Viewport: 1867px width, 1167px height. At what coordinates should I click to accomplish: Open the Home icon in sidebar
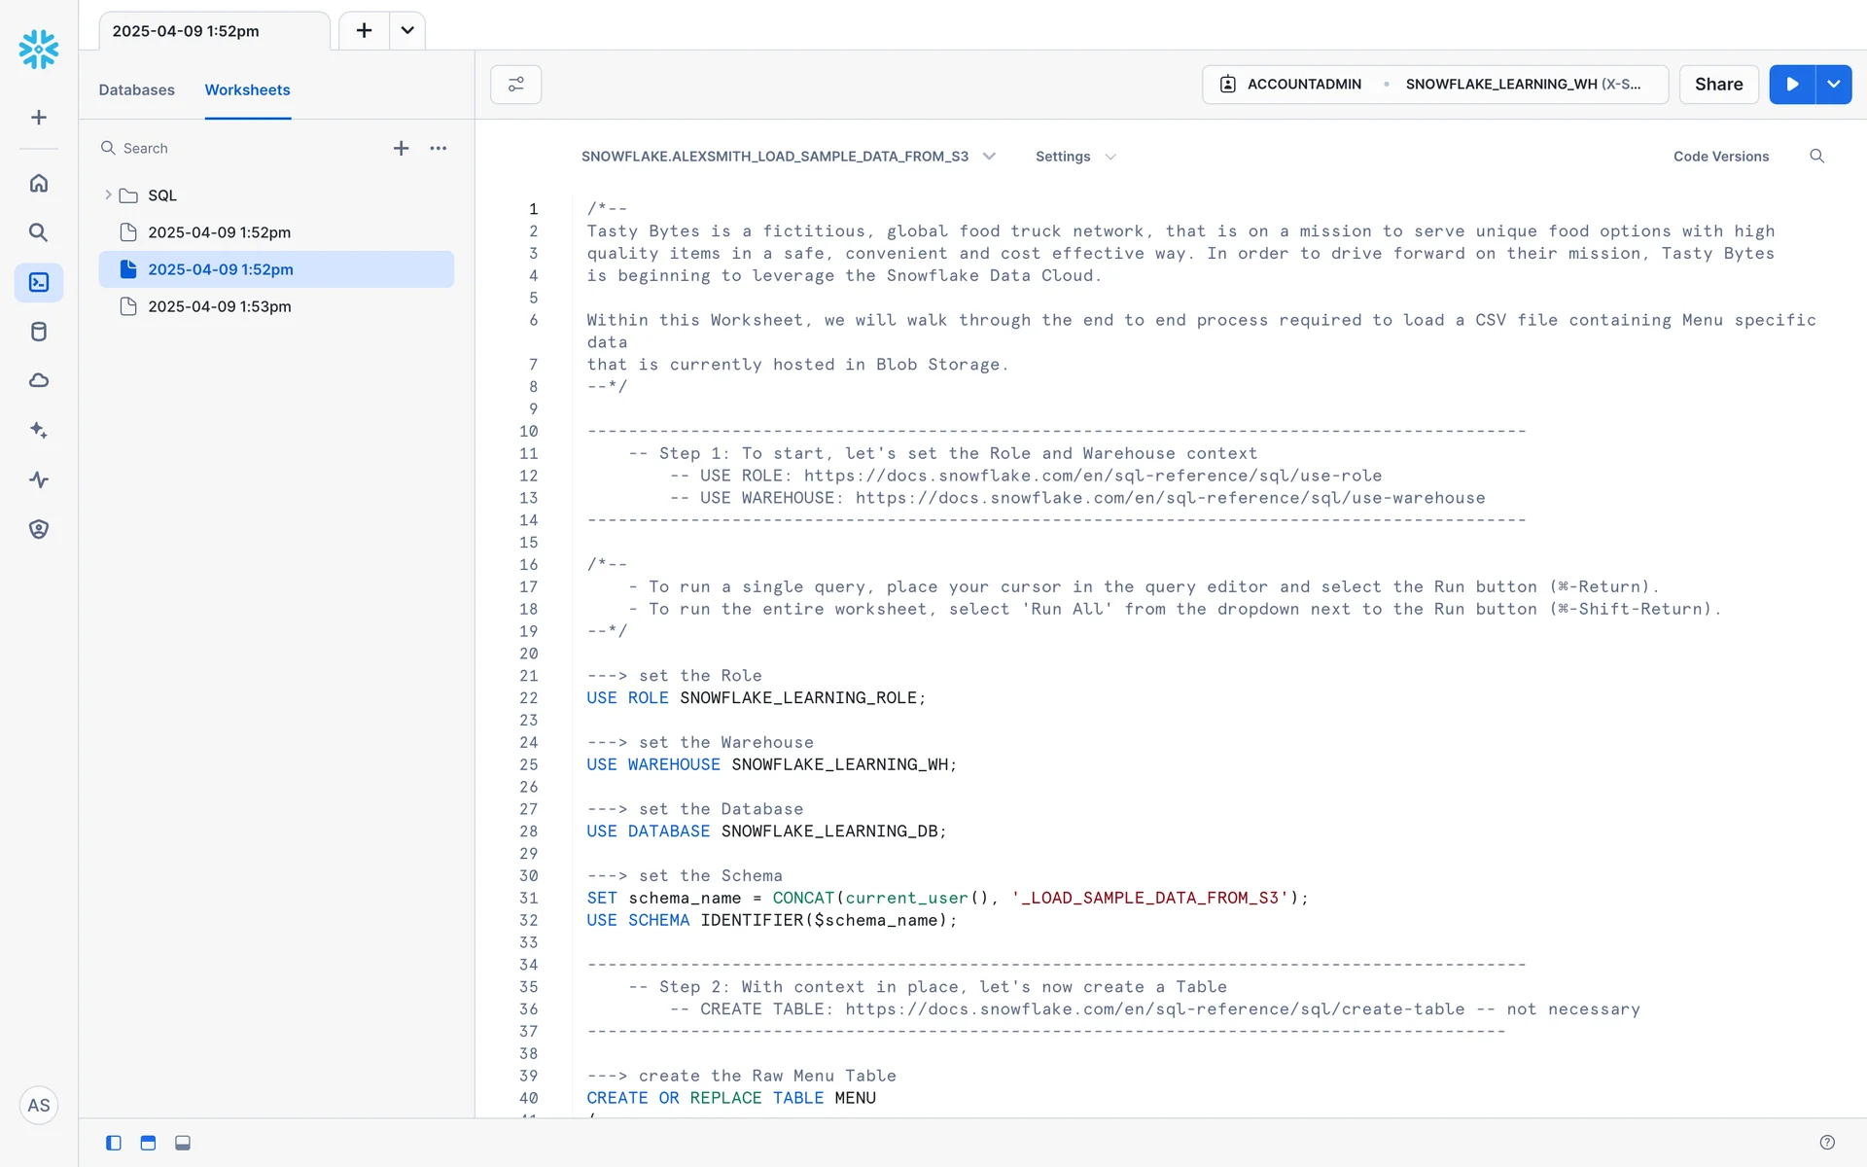click(x=39, y=183)
